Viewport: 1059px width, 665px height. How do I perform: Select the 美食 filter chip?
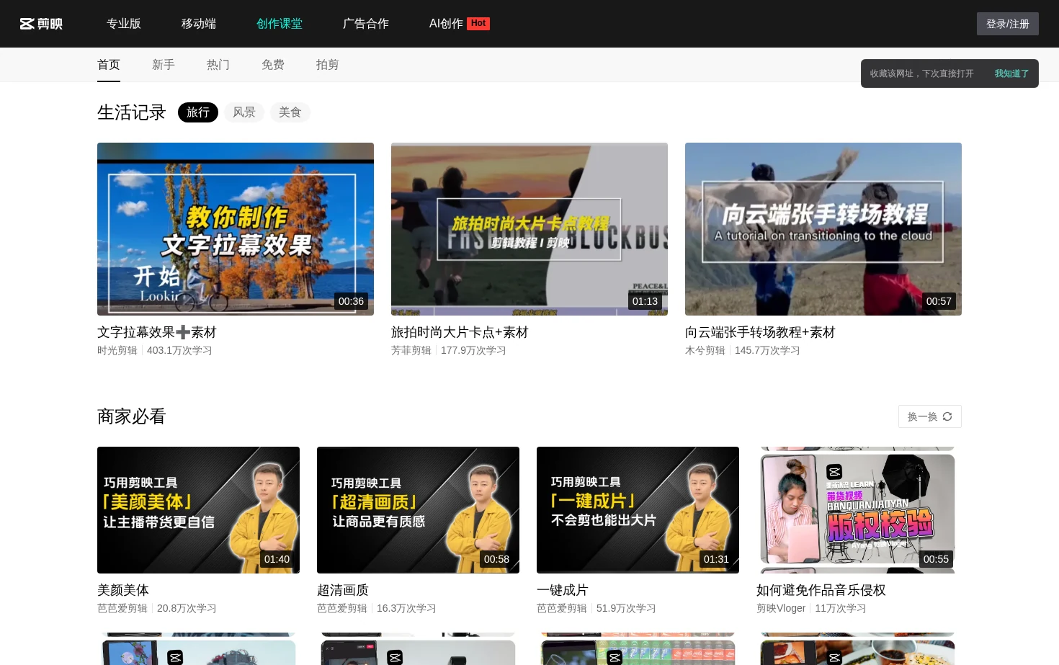click(x=290, y=112)
